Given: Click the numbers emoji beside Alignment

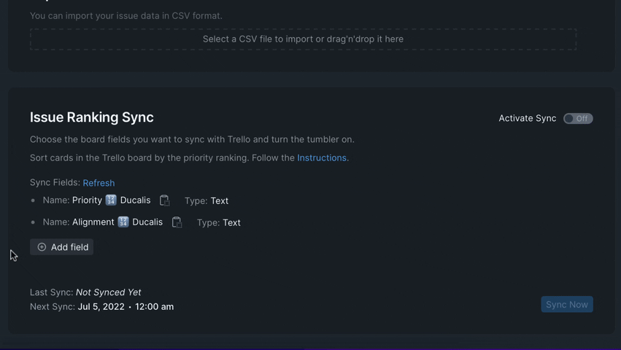Looking at the screenshot, I should (123, 222).
